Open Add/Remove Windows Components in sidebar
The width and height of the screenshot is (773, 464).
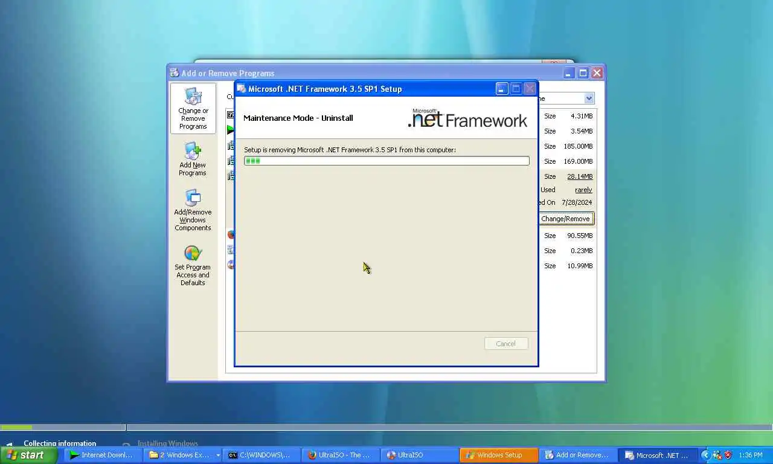[193, 210]
